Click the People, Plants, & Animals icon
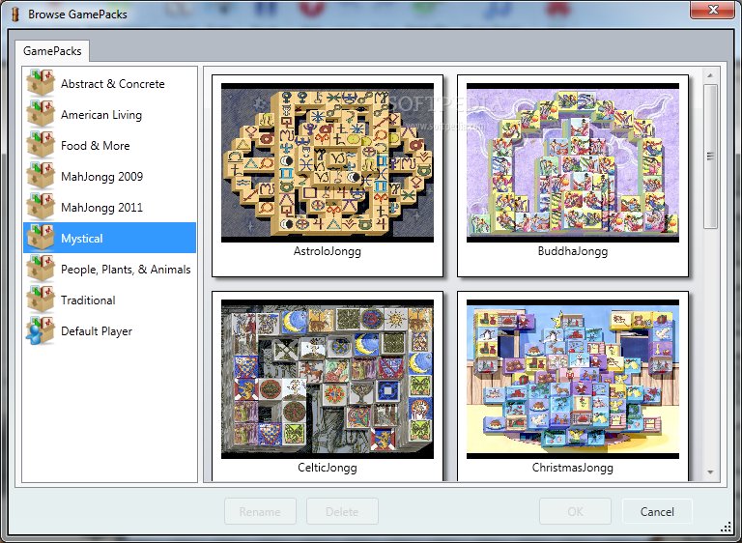The height and width of the screenshot is (543, 742). pos(41,269)
